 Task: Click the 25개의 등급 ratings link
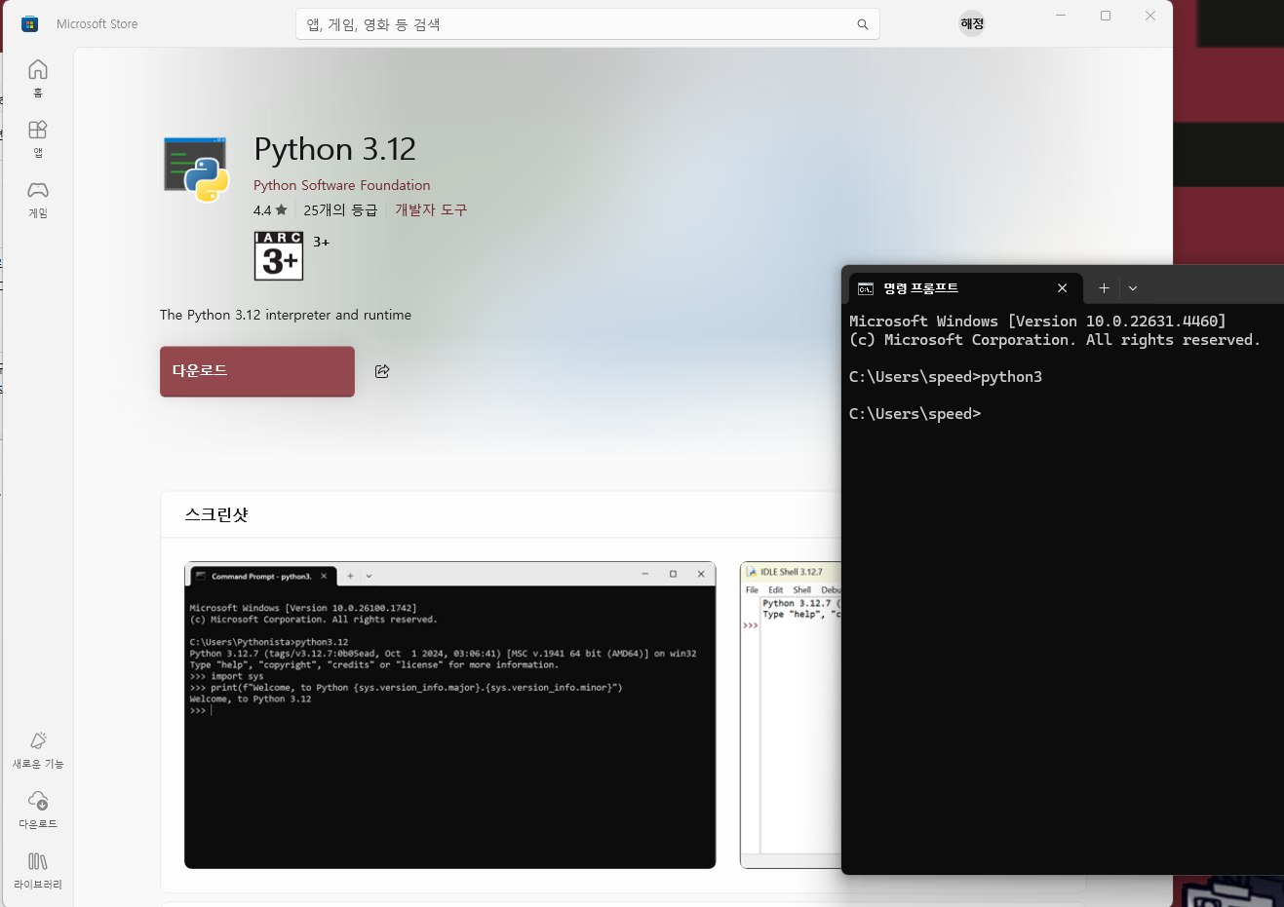(340, 209)
